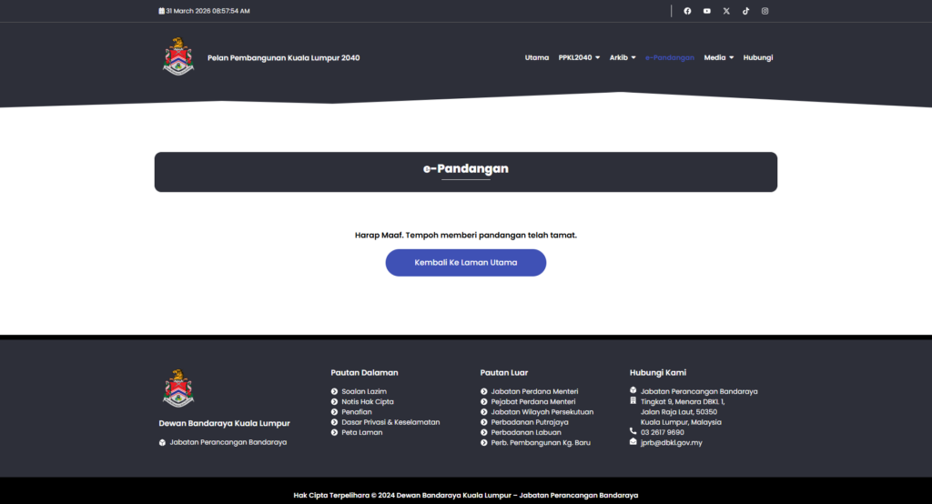This screenshot has height=504, width=932.
Task: Expand the PPKL2040 dropdown menu
Action: 579,57
